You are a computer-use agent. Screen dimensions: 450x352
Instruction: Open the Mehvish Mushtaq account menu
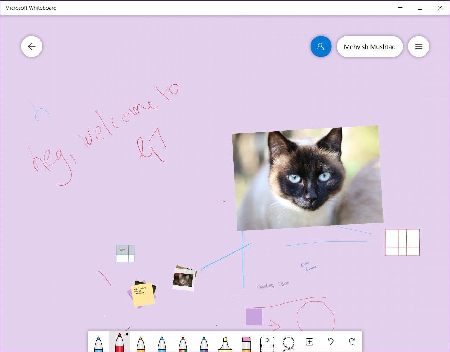click(370, 46)
